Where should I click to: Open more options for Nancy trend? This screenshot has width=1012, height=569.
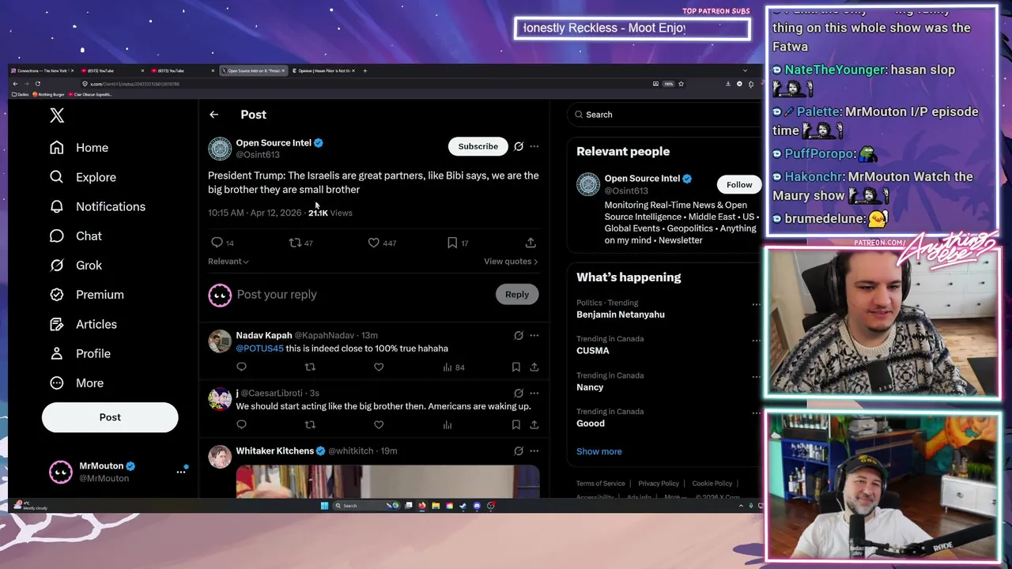click(756, 377)
